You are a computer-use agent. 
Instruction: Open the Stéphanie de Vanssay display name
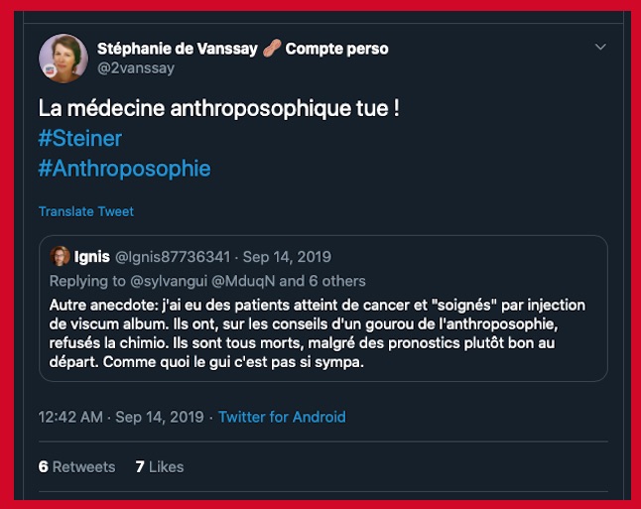pyautogui.click(x=177, y=49)
